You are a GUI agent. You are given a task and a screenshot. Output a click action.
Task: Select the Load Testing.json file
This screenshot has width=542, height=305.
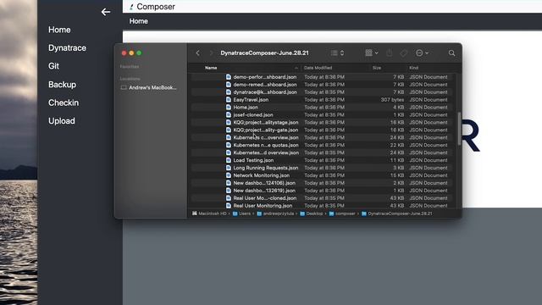click(x=253, y=160)
